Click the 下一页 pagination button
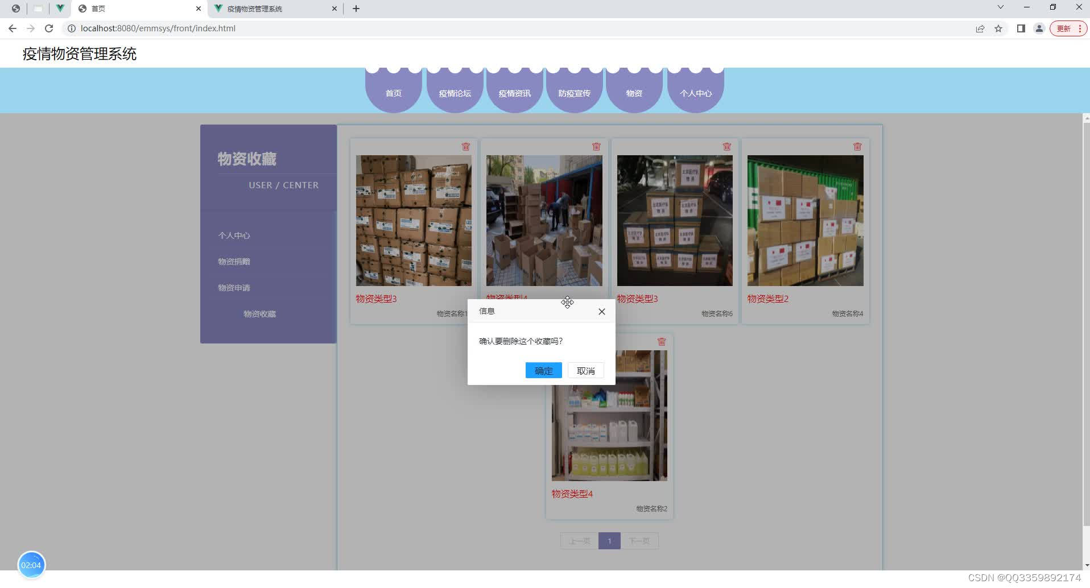Viewport: 1090px width, 588px height. click(639, 541)
